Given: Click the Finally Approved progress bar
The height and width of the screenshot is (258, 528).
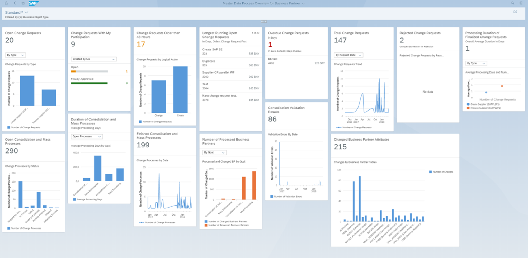Looking at the screenshot, I should pos(89,83).
